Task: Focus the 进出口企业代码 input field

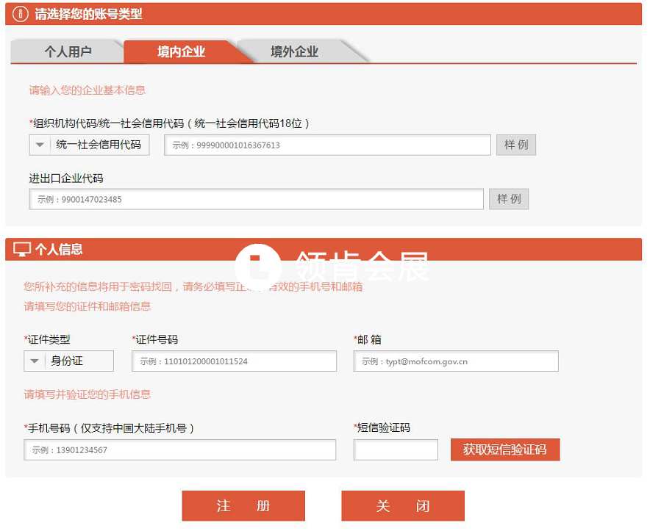Action: tap(257, 199)
